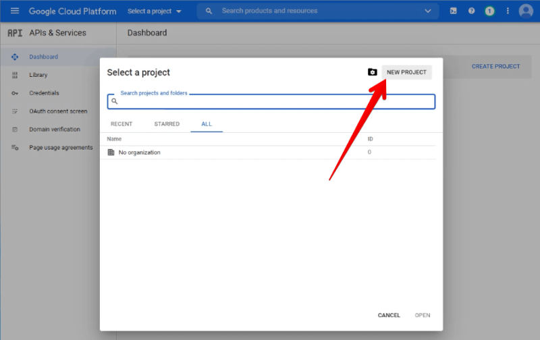Click the Credentials key icon
Viewport: 540px width, 340px height.
click(x=15, y=93)
